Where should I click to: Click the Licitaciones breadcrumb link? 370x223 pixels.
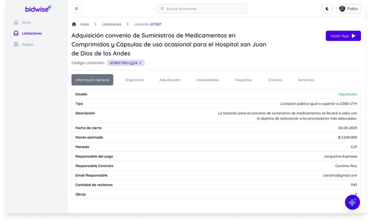[x=111, y=24]
